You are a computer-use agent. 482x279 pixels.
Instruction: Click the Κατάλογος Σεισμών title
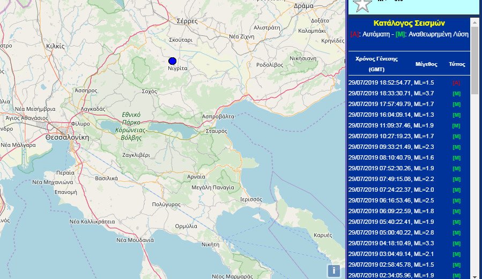coord(409,23)
